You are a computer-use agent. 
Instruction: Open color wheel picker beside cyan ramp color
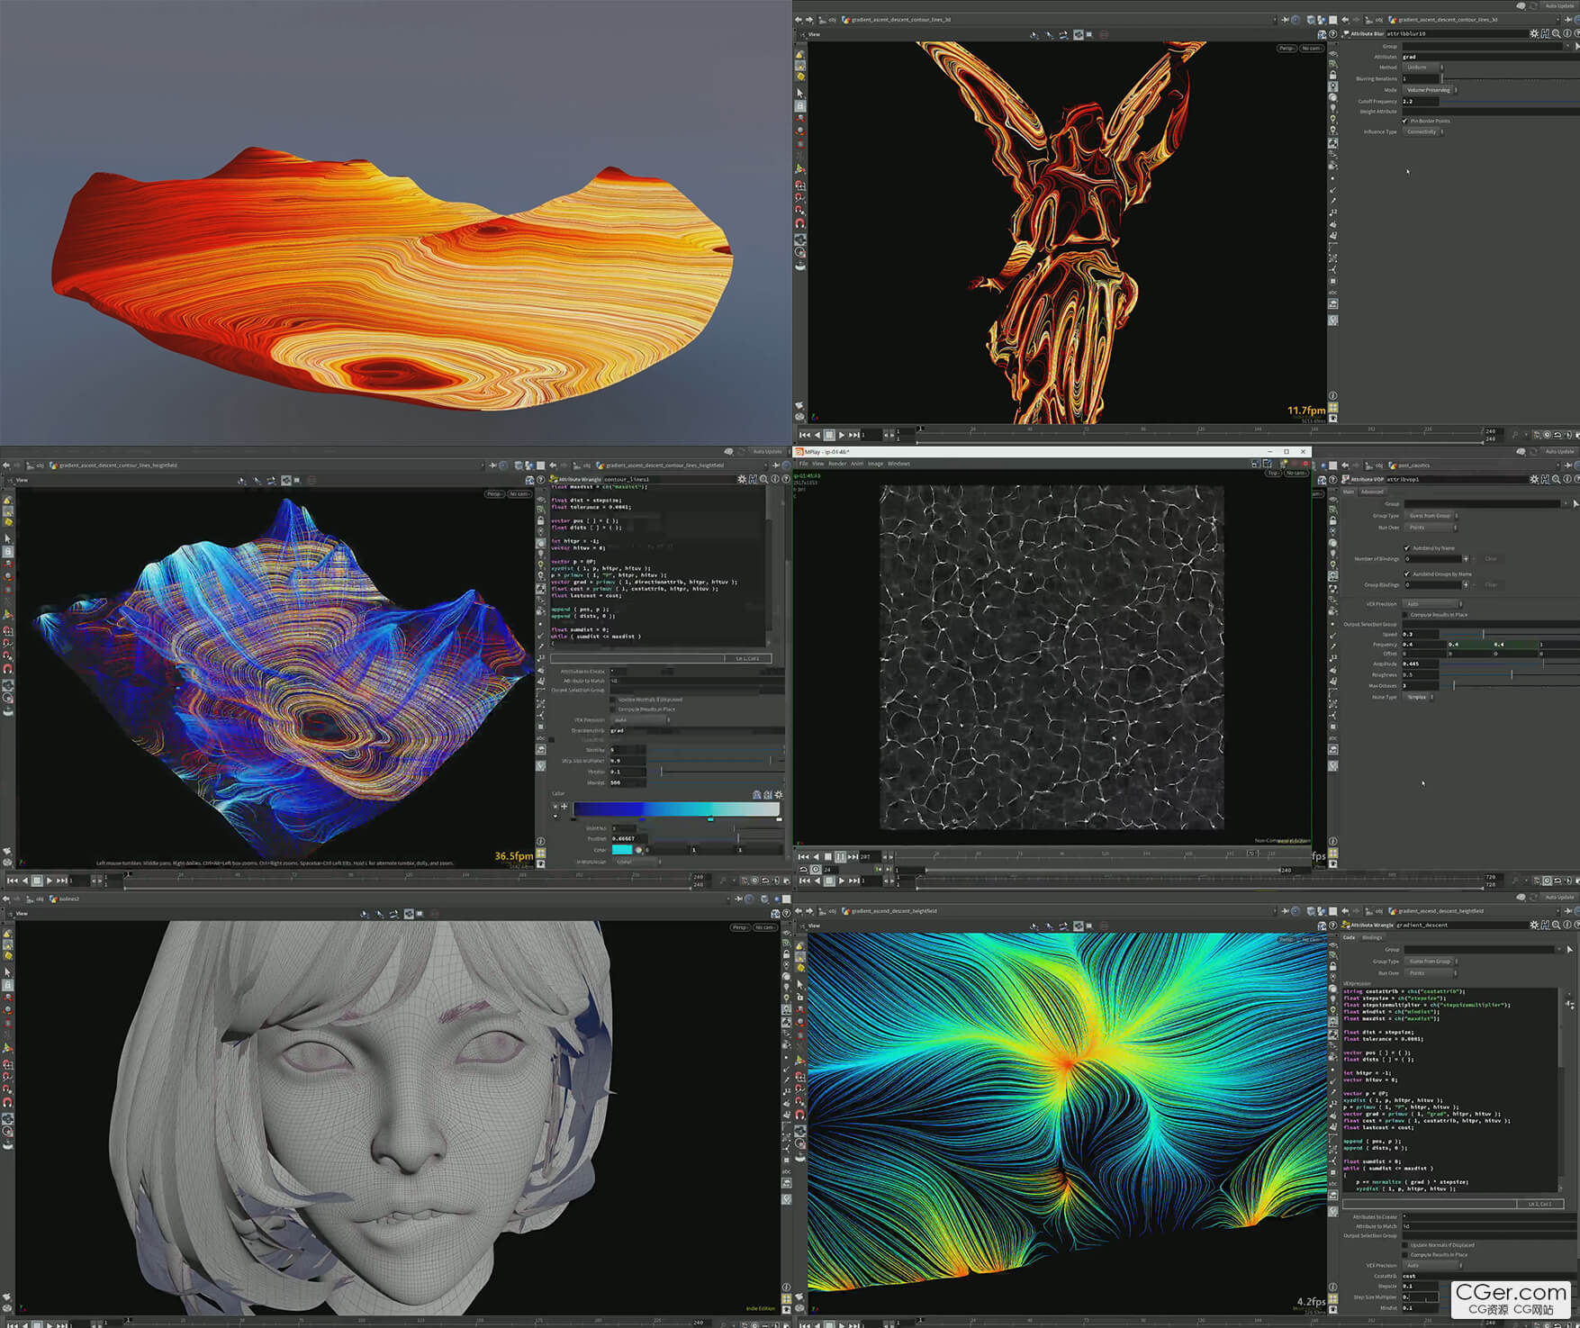(638, 850)
